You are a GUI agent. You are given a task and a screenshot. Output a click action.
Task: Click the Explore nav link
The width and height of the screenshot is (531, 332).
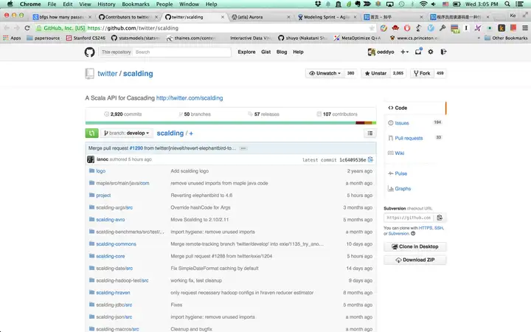pos(246,52)
